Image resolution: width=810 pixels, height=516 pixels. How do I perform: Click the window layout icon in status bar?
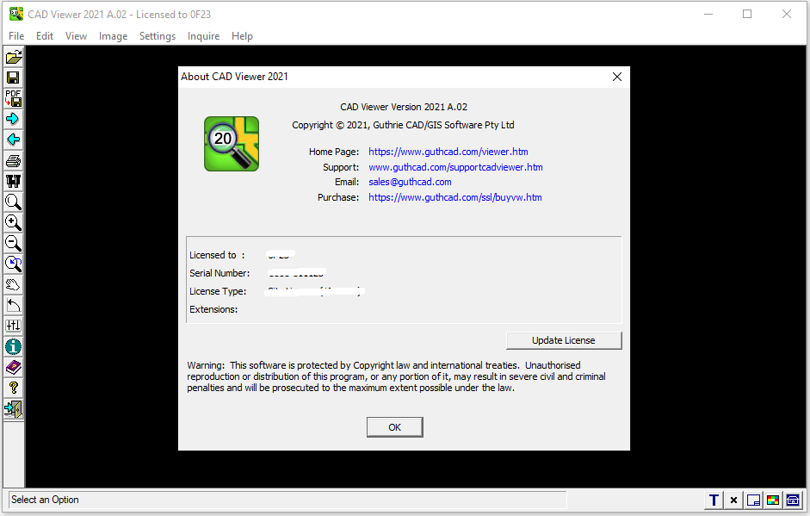point(753,500)
